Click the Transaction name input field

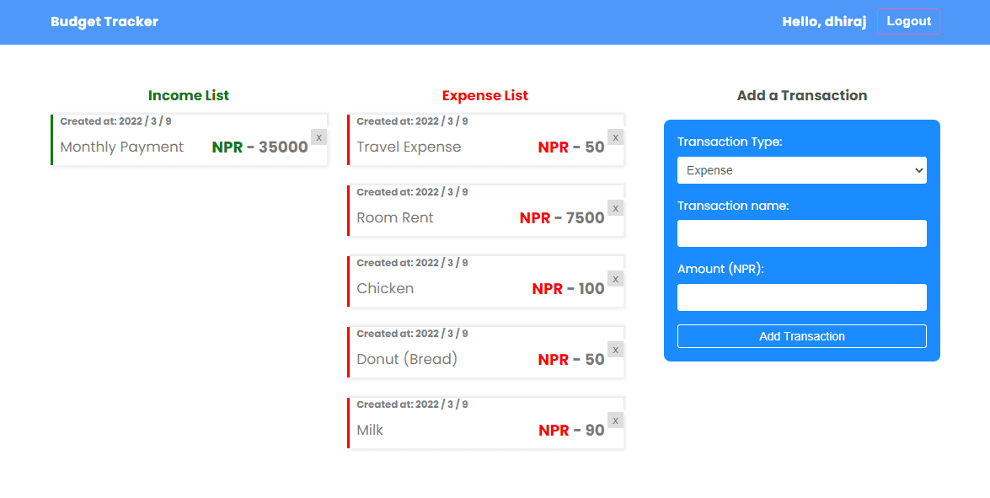coord(801,233)
